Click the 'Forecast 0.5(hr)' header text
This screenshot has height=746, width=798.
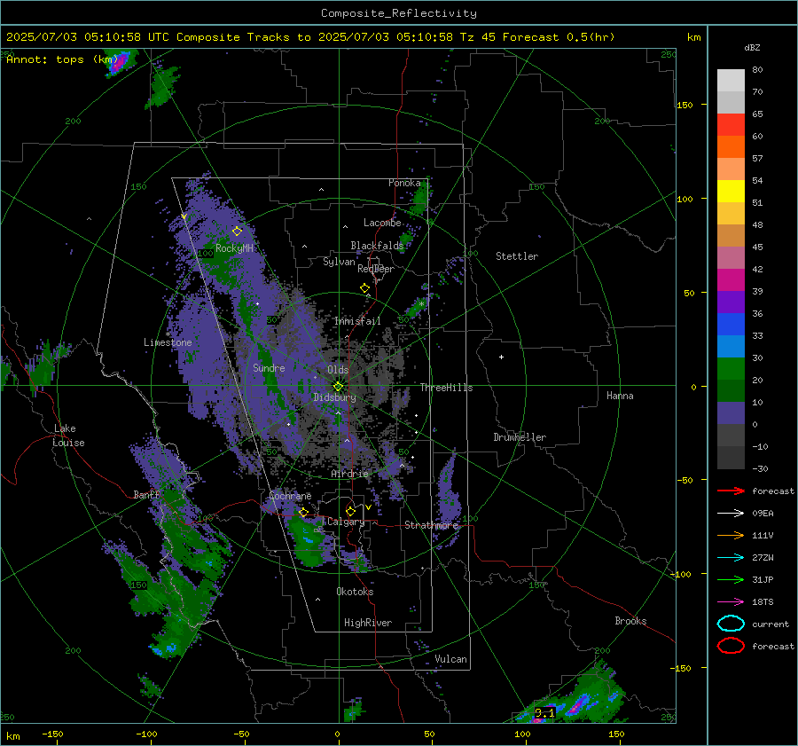click(x=559, y=37)
